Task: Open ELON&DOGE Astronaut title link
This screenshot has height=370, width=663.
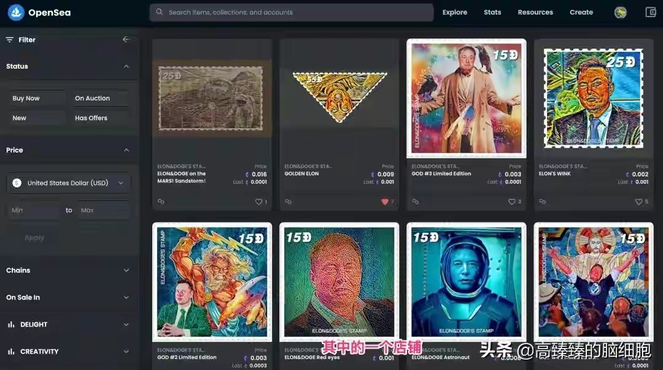Action: (x=440, y=357)
